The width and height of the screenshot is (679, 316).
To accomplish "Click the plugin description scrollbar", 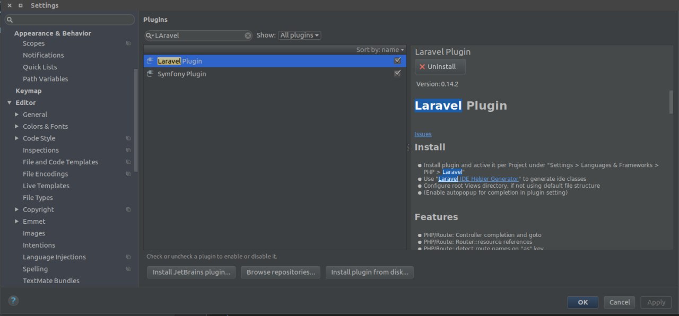I will tap(671, 101).
